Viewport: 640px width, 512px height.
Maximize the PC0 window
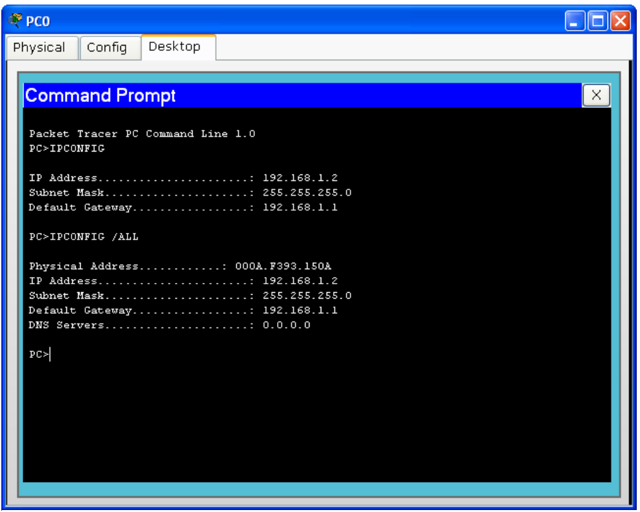point(597,21)
